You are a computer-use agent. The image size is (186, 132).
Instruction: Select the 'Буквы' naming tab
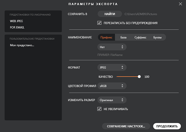tap(158, 37)
